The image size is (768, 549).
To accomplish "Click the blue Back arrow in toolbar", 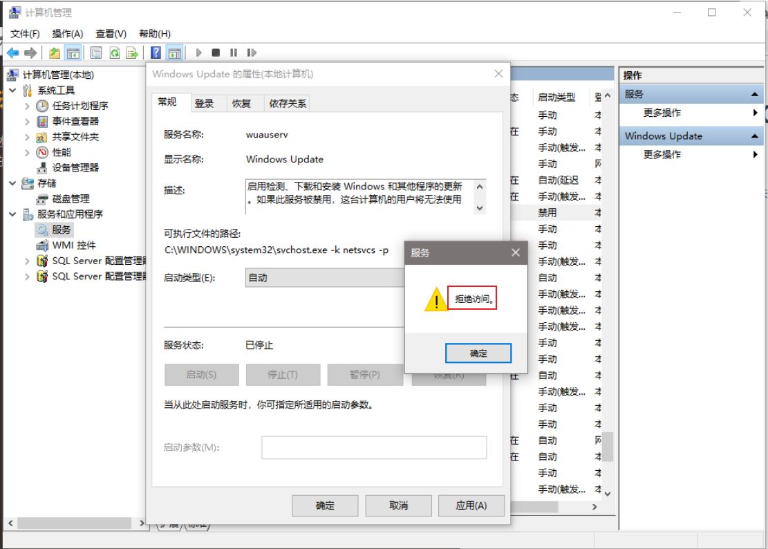I will (12, 53).
